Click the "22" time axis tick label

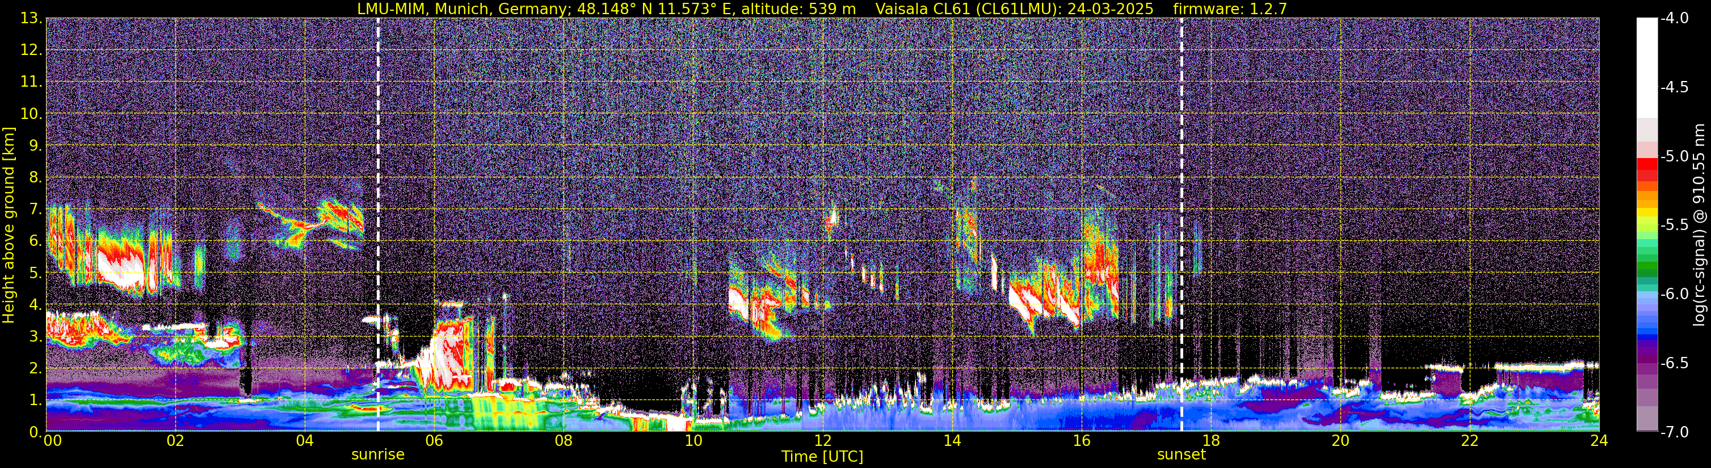tap(1470, 441)
